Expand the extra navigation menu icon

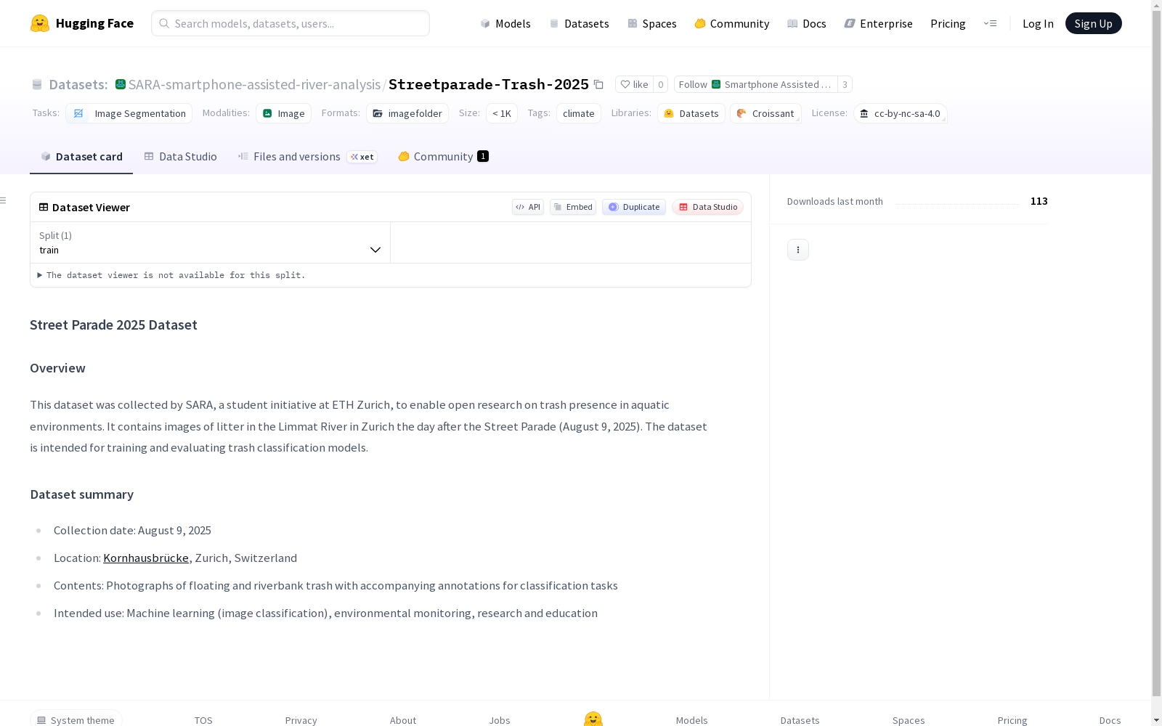point(990,23)
